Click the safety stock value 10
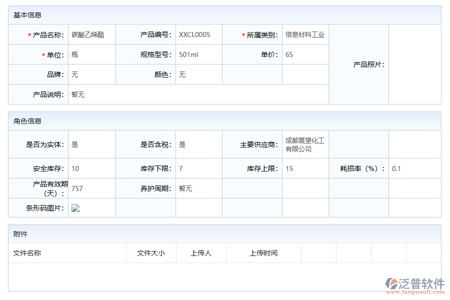Image resolution: width=450 pixels, height=300 pixels. (75, 168)
